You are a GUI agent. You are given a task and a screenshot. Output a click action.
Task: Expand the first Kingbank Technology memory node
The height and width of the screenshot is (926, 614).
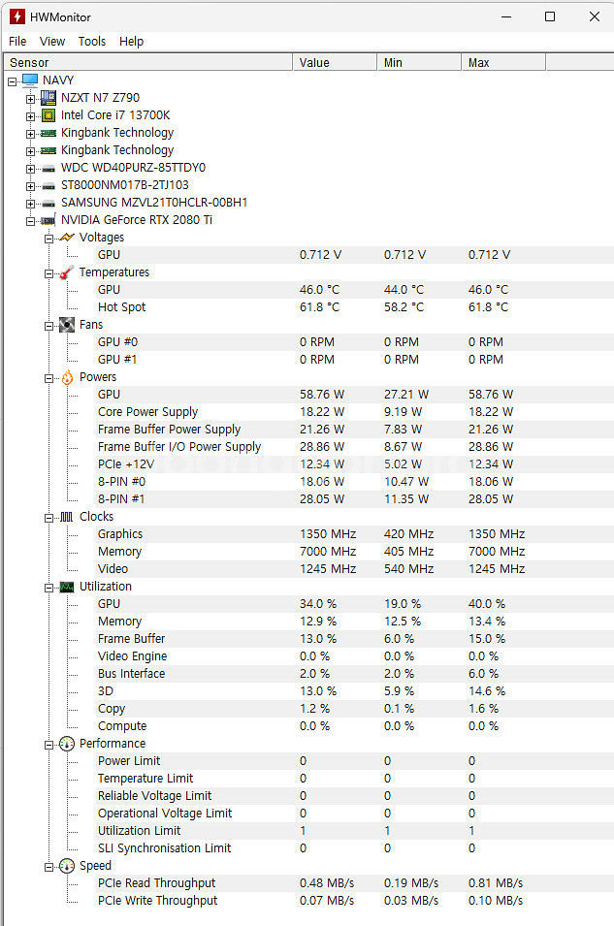pyautogui.click(x=31, y=133)
